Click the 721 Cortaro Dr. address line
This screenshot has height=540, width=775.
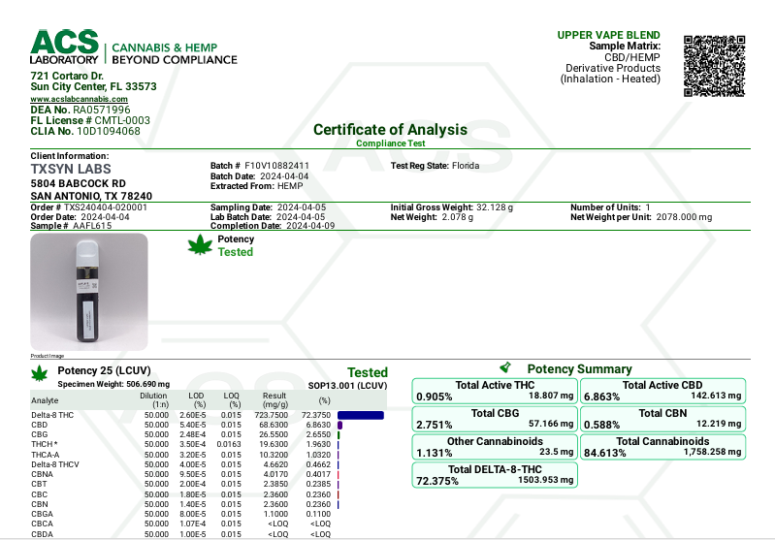tap(67, 76)
